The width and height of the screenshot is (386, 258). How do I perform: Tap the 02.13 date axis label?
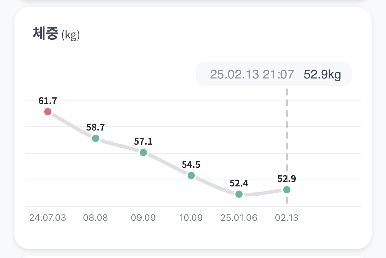(x=286, y=218)
